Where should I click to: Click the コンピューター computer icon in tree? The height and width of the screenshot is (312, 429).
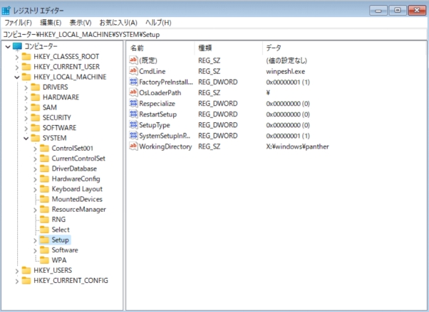17,46
